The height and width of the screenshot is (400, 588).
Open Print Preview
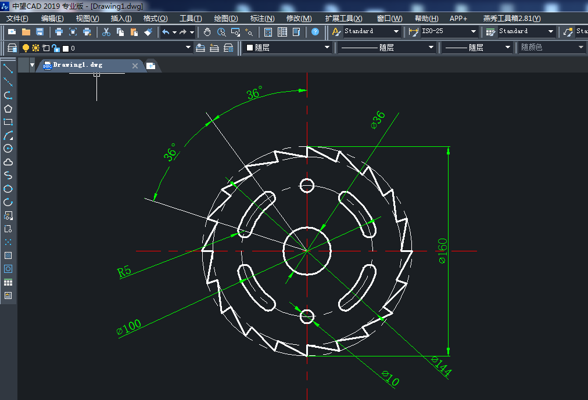pyautogui.click(x=73, y=32)
